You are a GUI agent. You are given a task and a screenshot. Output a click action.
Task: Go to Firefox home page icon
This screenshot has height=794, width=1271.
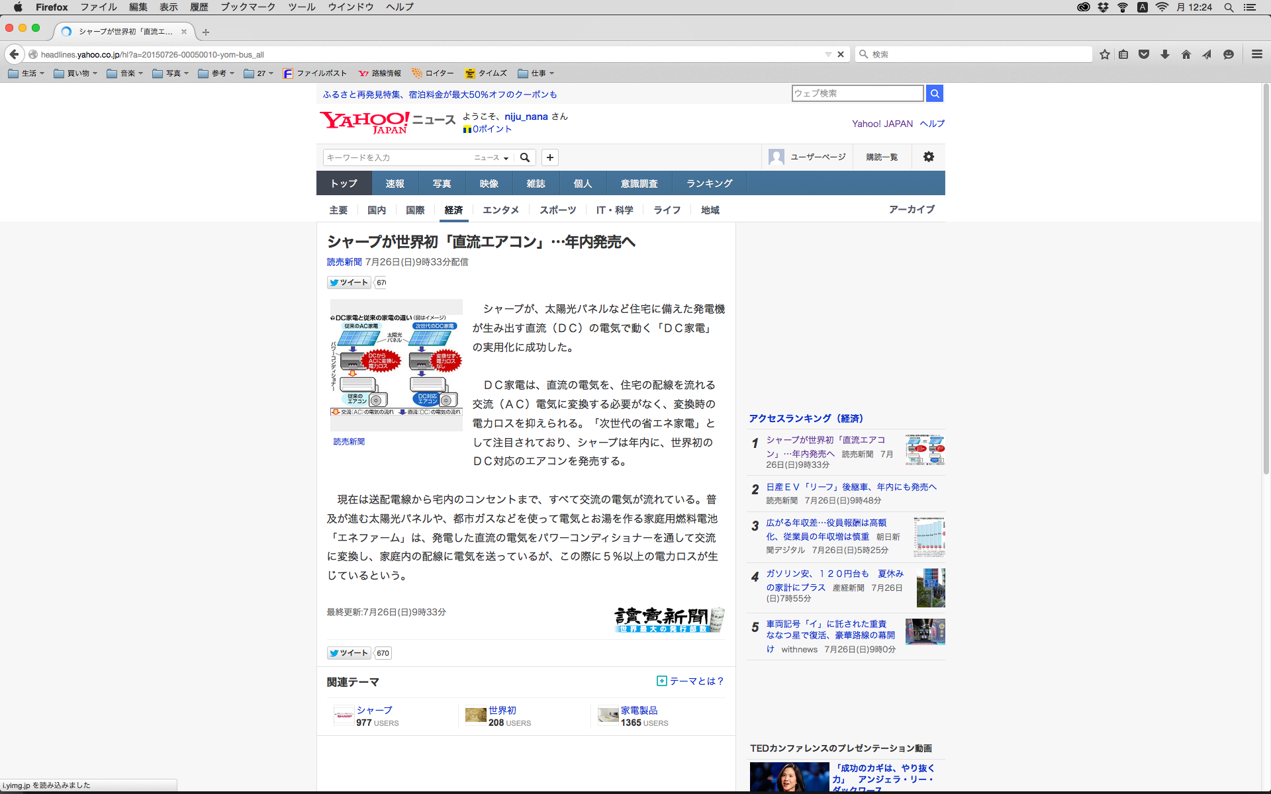click(1186, 54)
